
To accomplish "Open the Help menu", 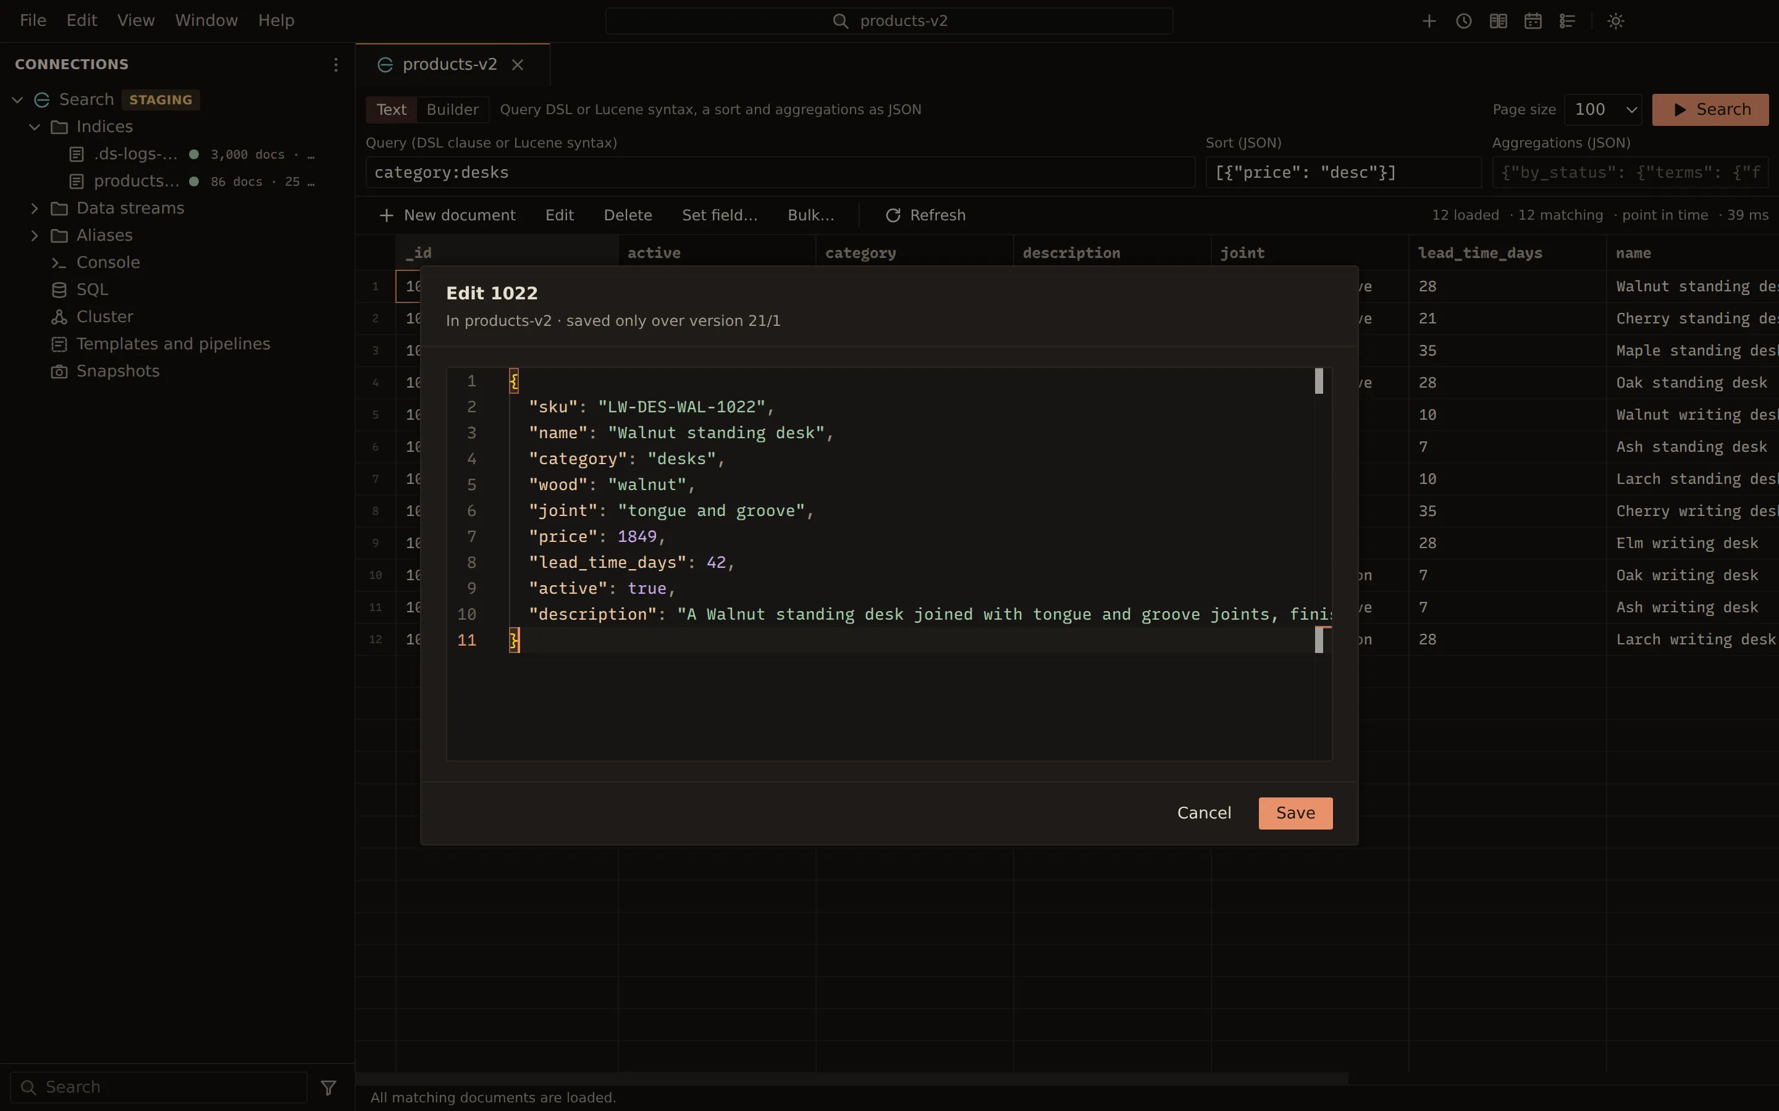I will click(x=276, y=20).
